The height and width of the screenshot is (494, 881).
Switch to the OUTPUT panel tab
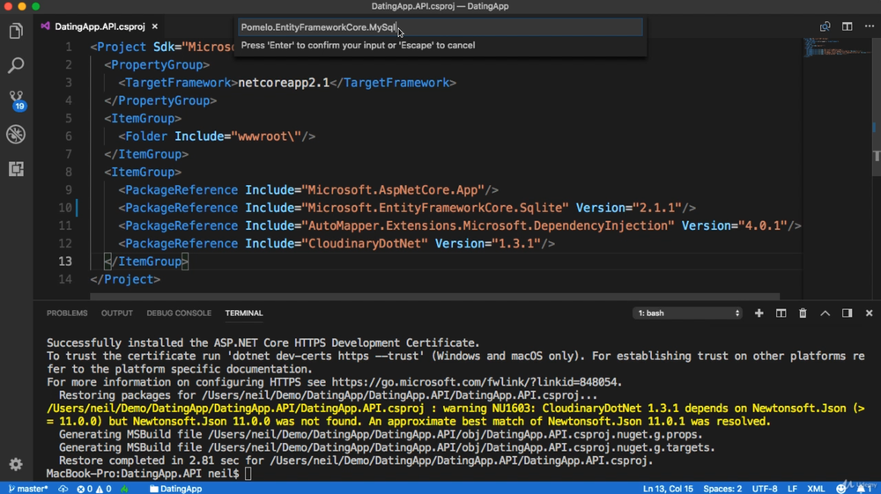tap(117, 313)
